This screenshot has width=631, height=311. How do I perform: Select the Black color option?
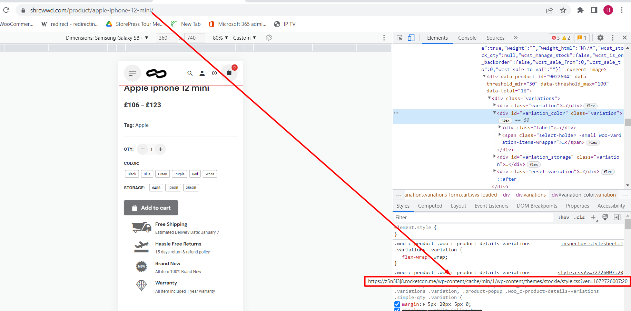(x=132, y=174)
